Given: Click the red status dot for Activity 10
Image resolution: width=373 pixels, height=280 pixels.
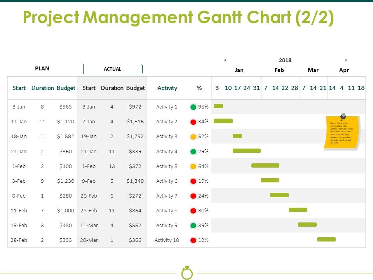Looking at the screenshot, I should point(193,240).
